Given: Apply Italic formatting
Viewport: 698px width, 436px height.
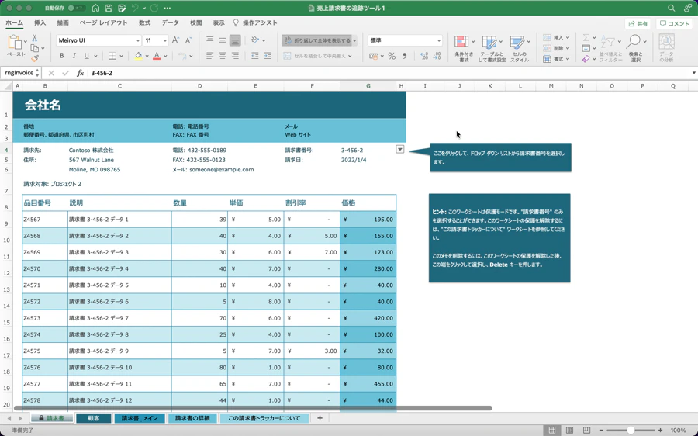Looking at the screenshot, I should 74,56.
